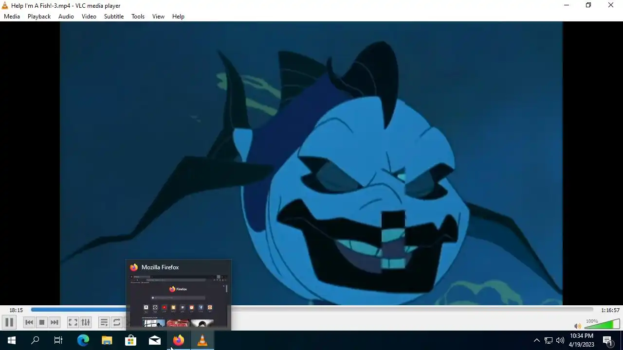Open Microsoft Store from the taskbar
The width and height of the screenshot is (623, 350).
pyautogui.click(x=131, y=340)
